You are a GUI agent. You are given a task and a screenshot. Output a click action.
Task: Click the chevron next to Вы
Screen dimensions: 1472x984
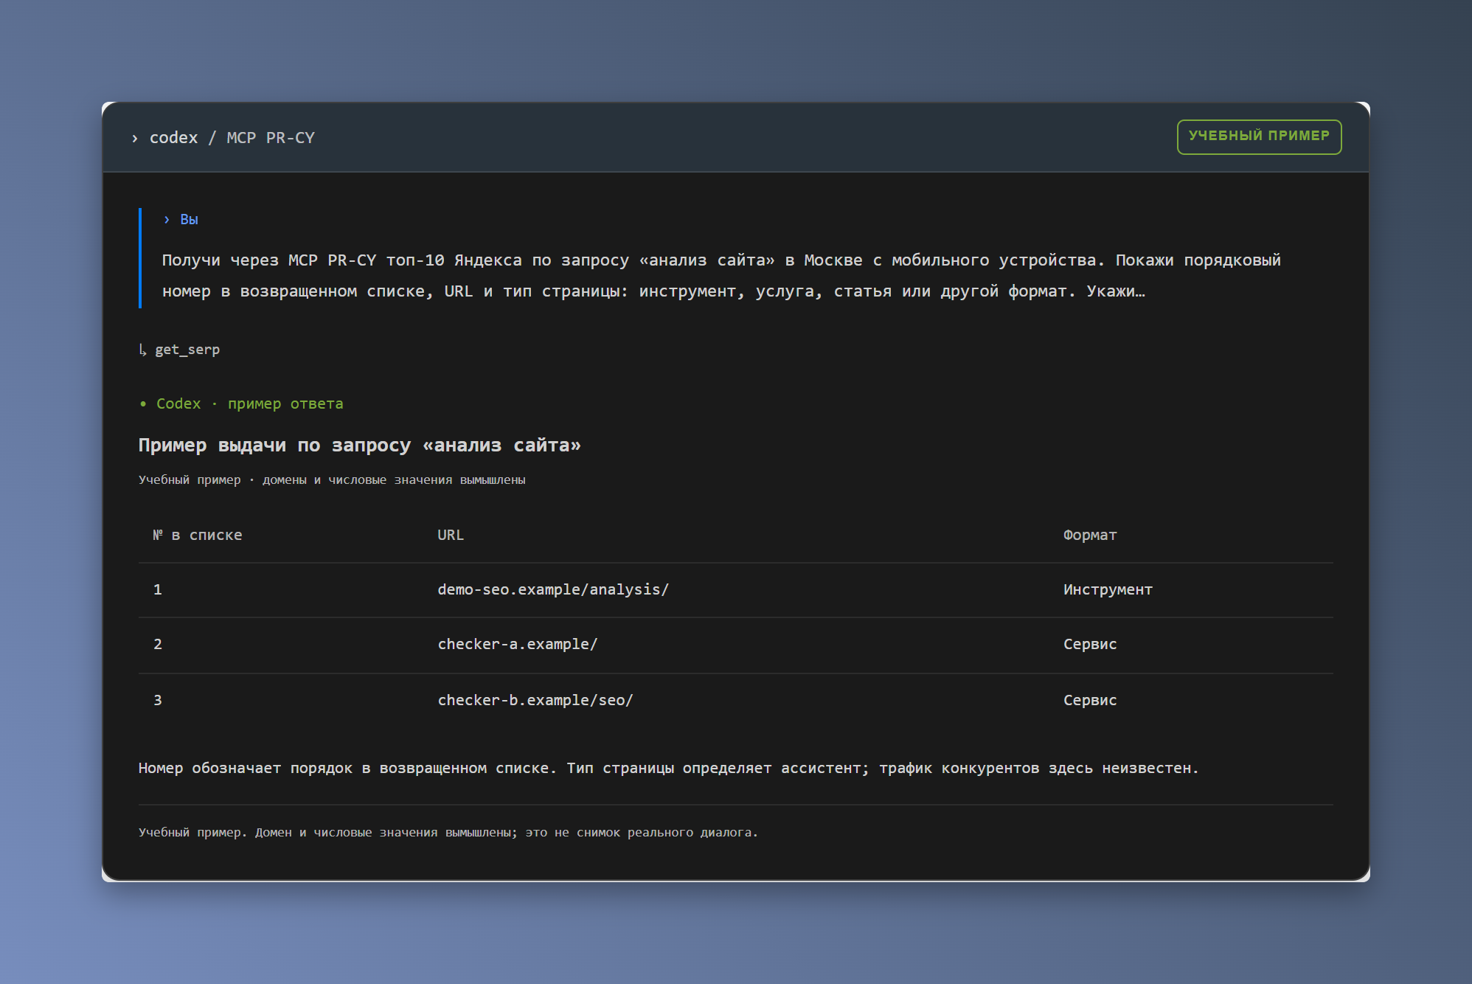[x=167, y=220]
